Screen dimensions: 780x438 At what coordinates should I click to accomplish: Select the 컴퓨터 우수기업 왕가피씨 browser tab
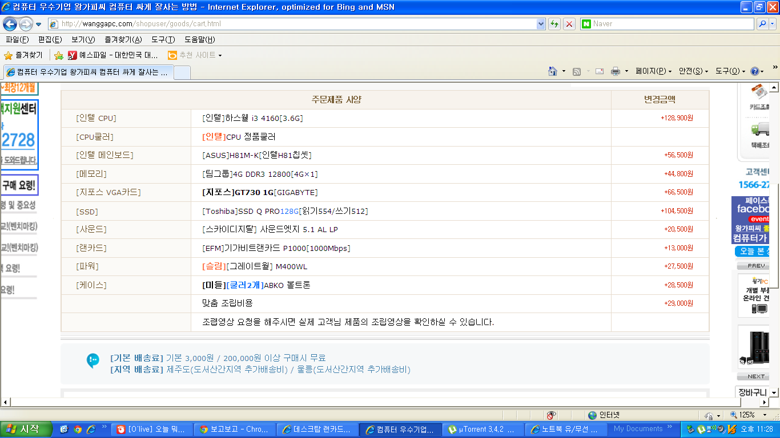pos(88,72)
